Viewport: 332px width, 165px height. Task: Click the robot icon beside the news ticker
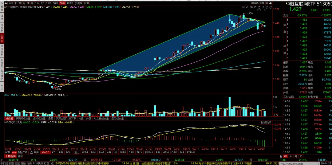[x=53, y=163]
